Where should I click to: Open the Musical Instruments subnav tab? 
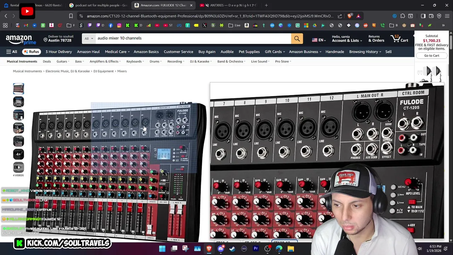22,61
